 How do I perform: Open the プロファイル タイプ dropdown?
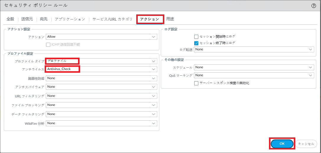coord(101,61)
